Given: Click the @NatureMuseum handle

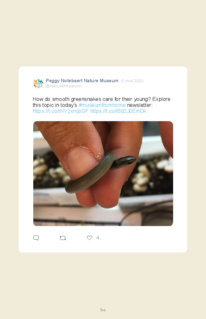Looking at the screenshot, I should point(63,86).
